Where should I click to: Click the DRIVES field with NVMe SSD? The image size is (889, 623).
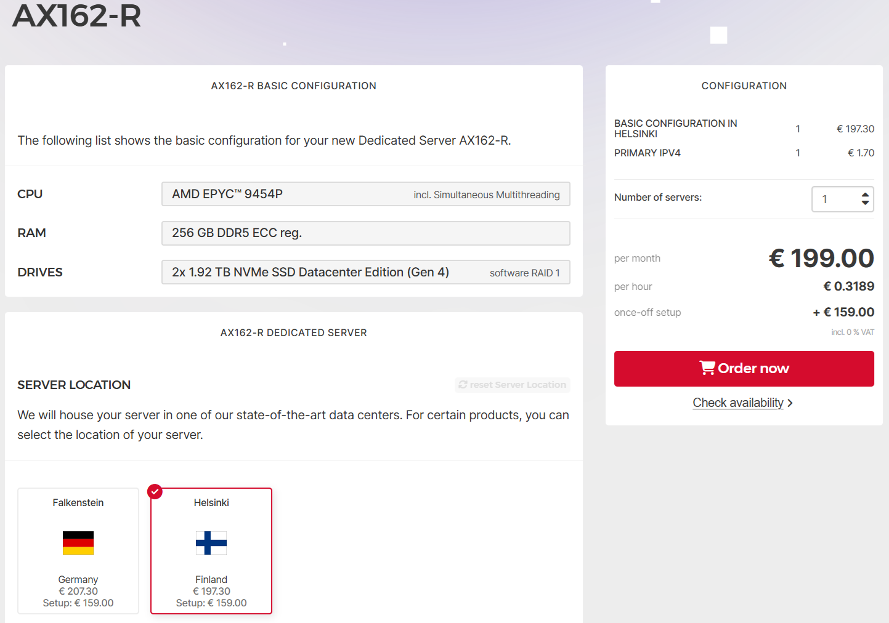366,272
